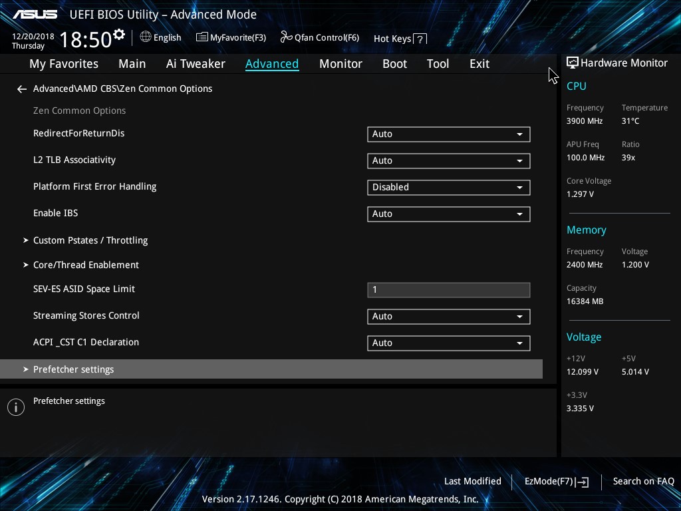Click the Prefetcher settings help description text
This screenshot has height=511, width=681.
coord(69,401)
